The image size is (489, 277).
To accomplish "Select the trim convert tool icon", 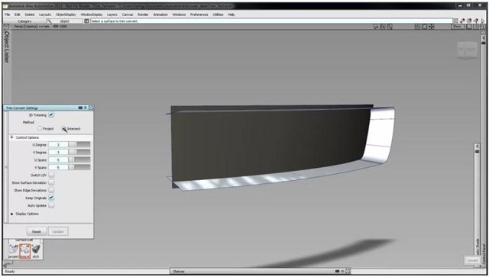I will (x=24, y=250).
